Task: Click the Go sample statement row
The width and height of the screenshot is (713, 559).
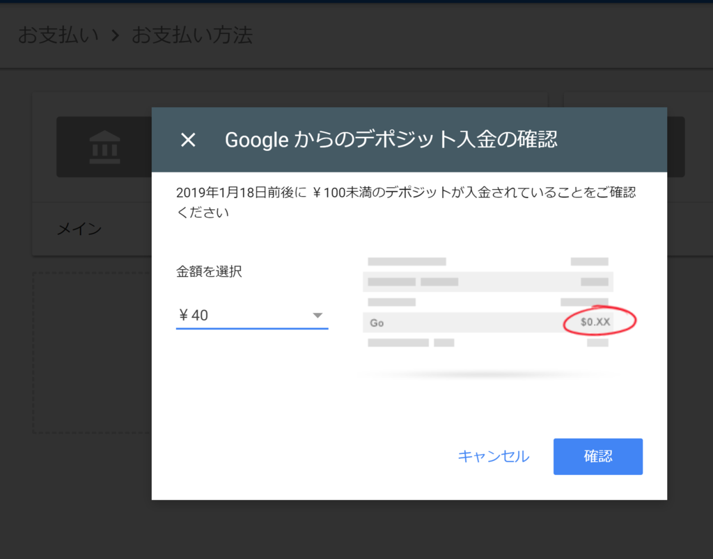Action: coord(488,323)
